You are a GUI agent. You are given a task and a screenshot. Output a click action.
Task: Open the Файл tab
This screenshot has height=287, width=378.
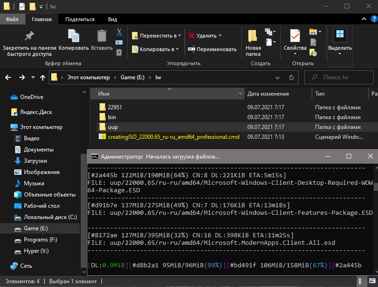[12, 19]
